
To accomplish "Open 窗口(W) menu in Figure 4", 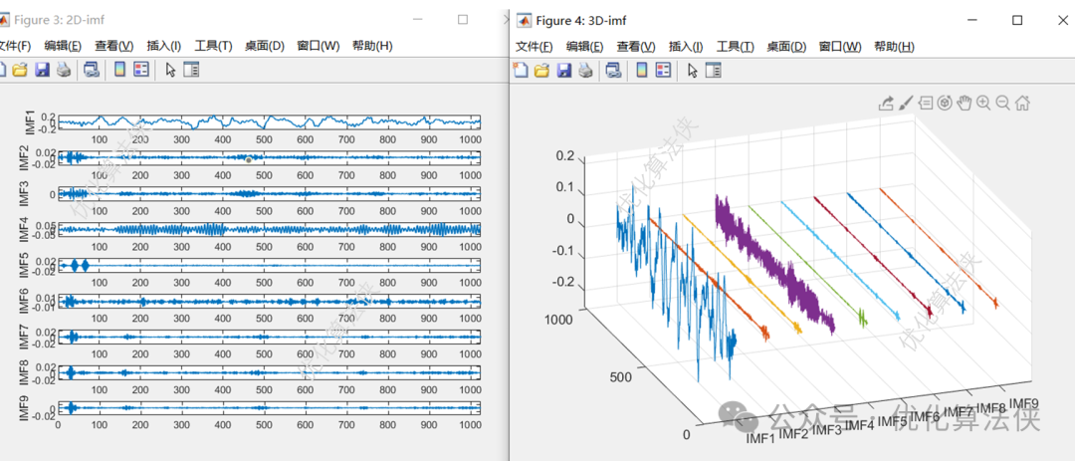I will [840, 47].
